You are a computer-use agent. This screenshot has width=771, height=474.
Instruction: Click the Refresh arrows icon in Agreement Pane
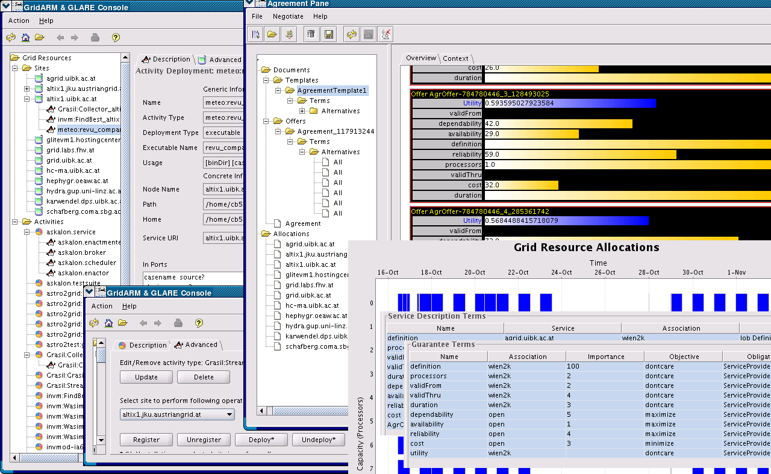click(x=351, y=34)
